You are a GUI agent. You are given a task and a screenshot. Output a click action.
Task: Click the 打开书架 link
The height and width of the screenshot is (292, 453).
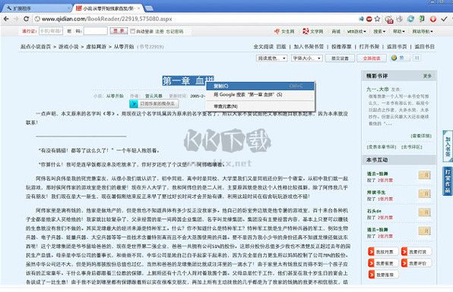tap(369, 46)
